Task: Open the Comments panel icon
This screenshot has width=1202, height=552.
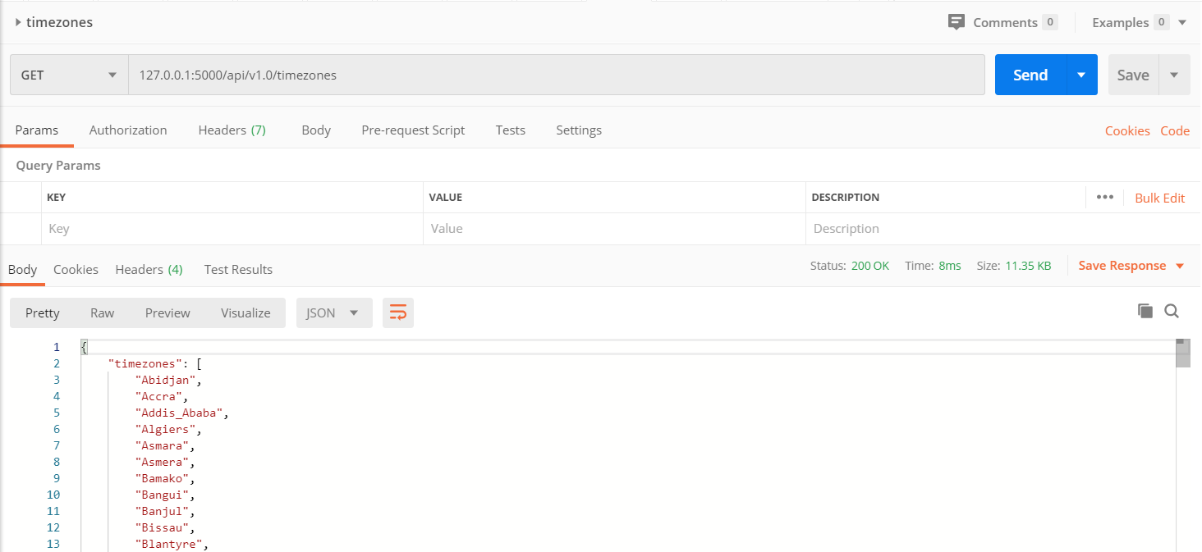Action: click(956, 22)
